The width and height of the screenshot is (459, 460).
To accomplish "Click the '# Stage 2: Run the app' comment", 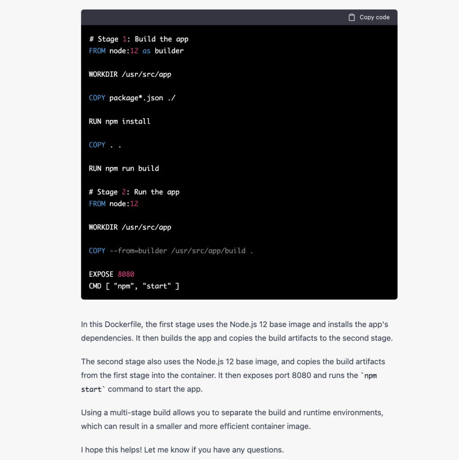I will [134, 192].
